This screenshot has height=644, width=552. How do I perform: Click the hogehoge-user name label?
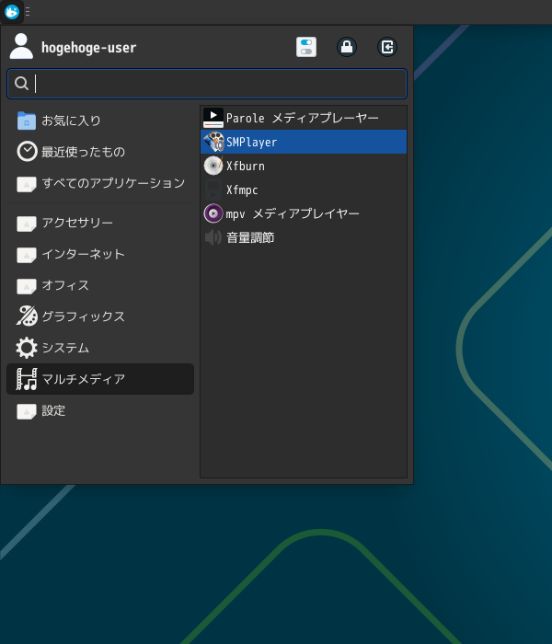[x=88, y=48]
